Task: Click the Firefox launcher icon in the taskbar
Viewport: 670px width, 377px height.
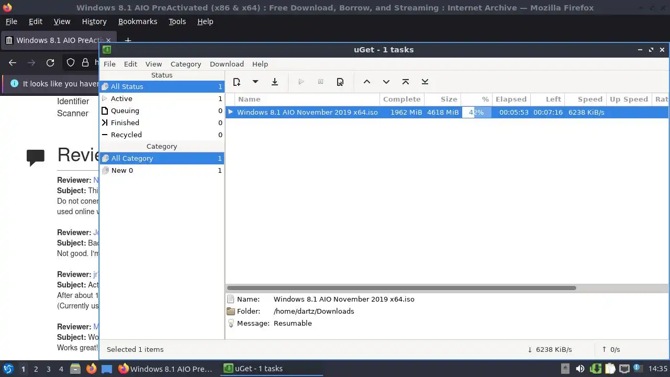Action: (x=91, y=369)
